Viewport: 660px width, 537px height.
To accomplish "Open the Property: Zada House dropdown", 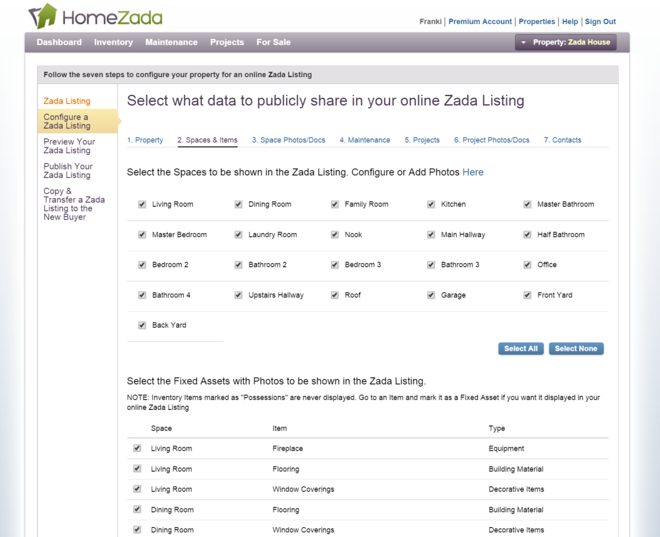I will point(566,43).
